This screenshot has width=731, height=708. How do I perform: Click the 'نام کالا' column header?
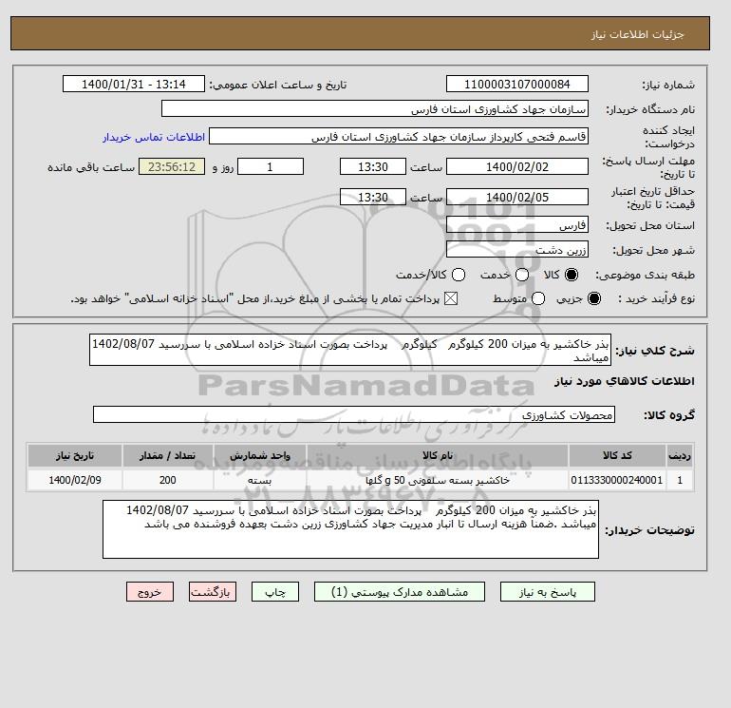click(438, 455)
